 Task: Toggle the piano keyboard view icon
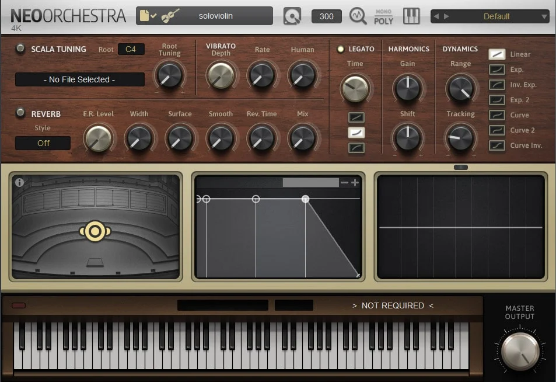(411, 16)
